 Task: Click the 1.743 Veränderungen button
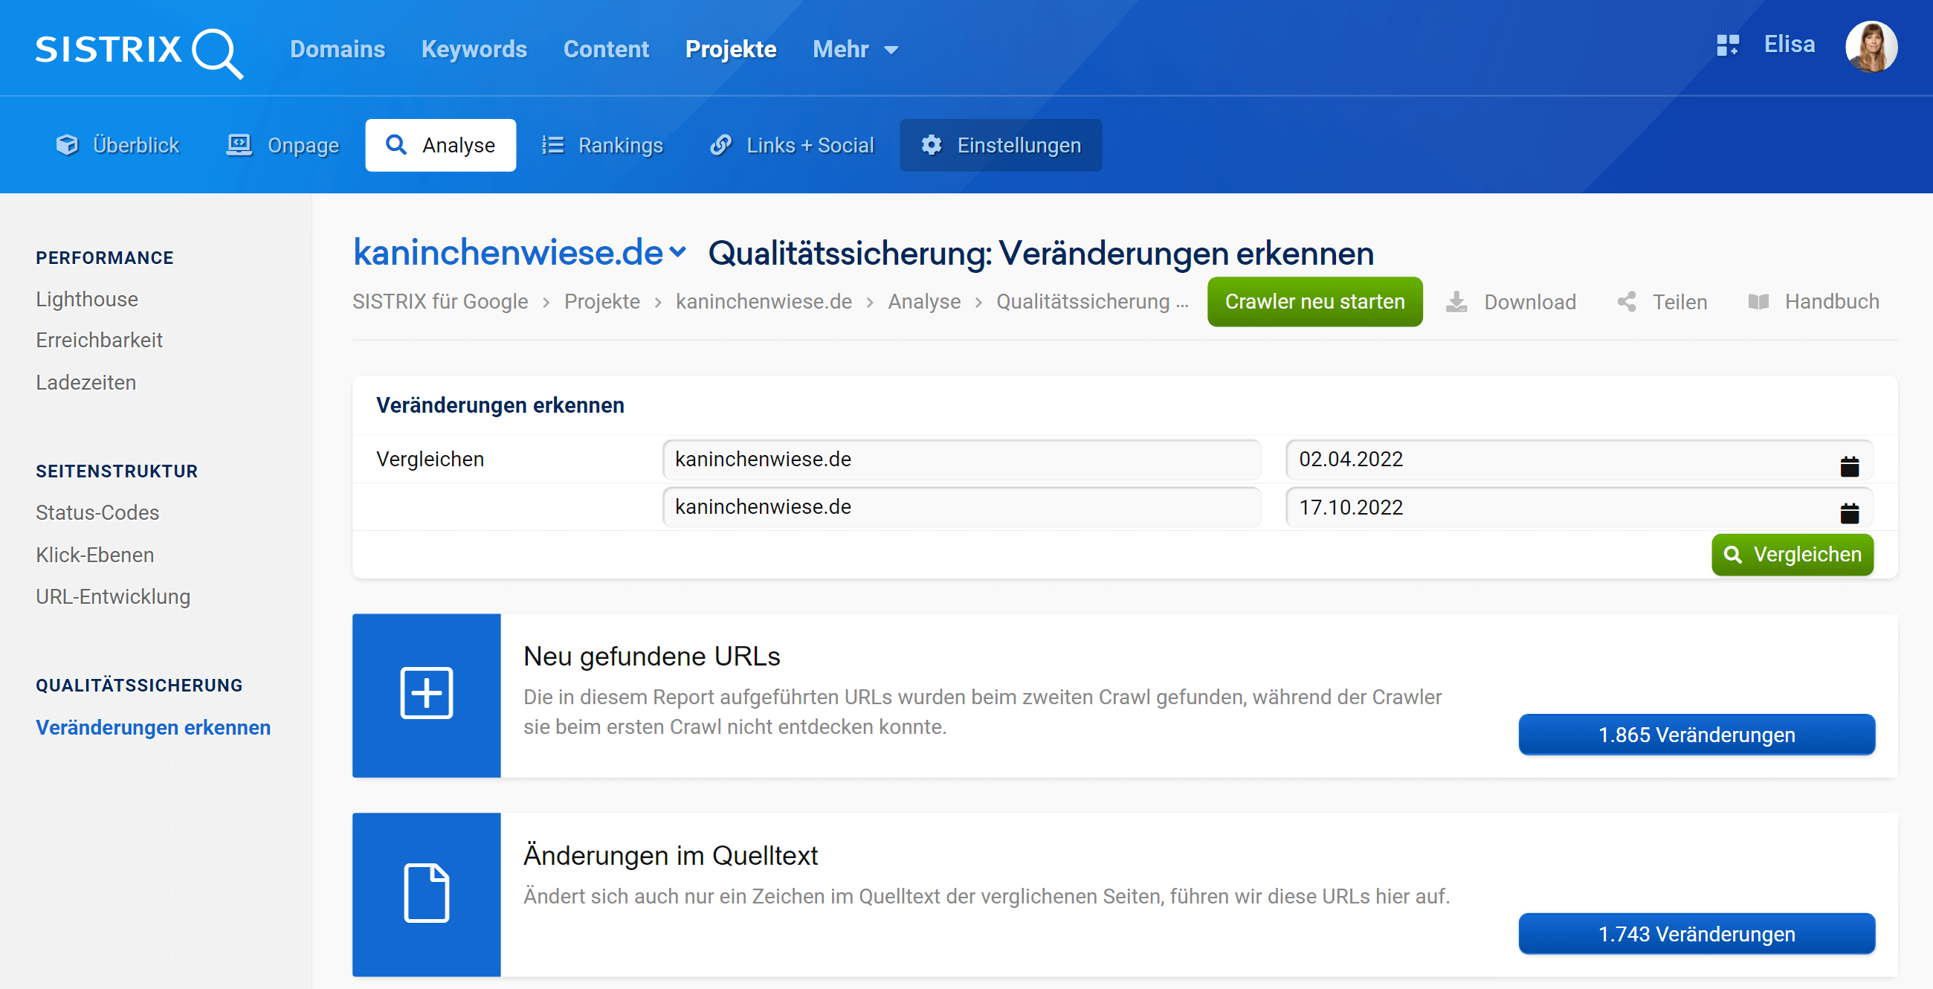click(1696, 933)
